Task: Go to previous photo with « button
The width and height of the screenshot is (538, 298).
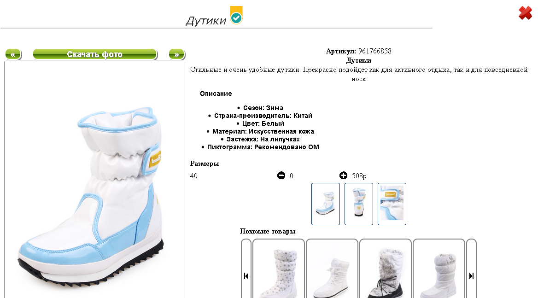Action: pyautogui.click(x=13, y=54)
